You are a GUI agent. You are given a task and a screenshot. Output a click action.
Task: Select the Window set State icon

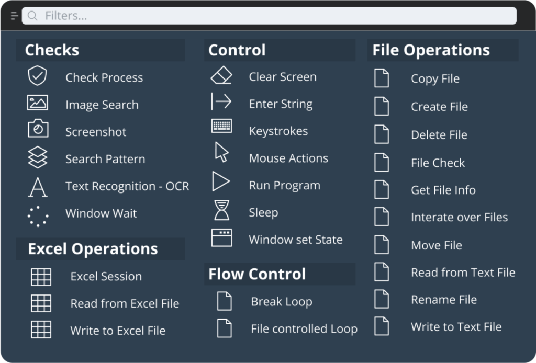point(221,239)
